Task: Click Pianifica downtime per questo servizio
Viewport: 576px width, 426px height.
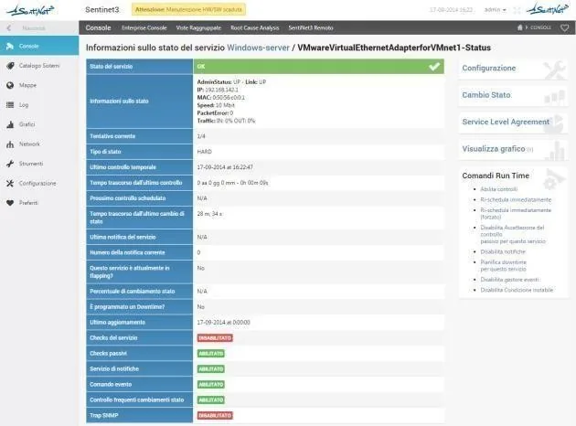Action: (x=503, y=265)
